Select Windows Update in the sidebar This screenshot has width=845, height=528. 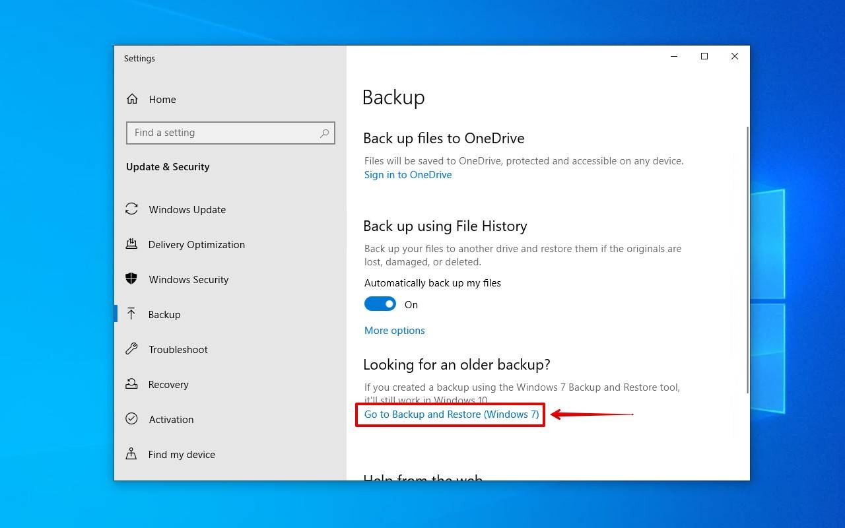click(187, 209)
